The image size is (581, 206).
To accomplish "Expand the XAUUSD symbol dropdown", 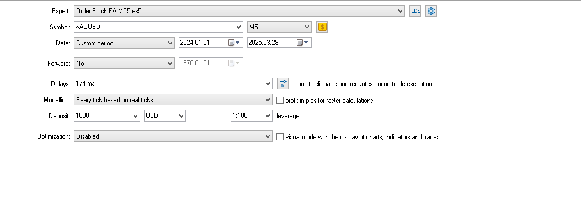I will point(239,27).
